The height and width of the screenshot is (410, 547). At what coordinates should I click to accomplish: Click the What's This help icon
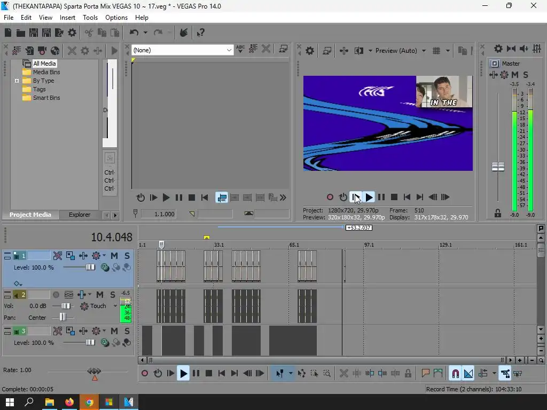click(x=201, y=33)
